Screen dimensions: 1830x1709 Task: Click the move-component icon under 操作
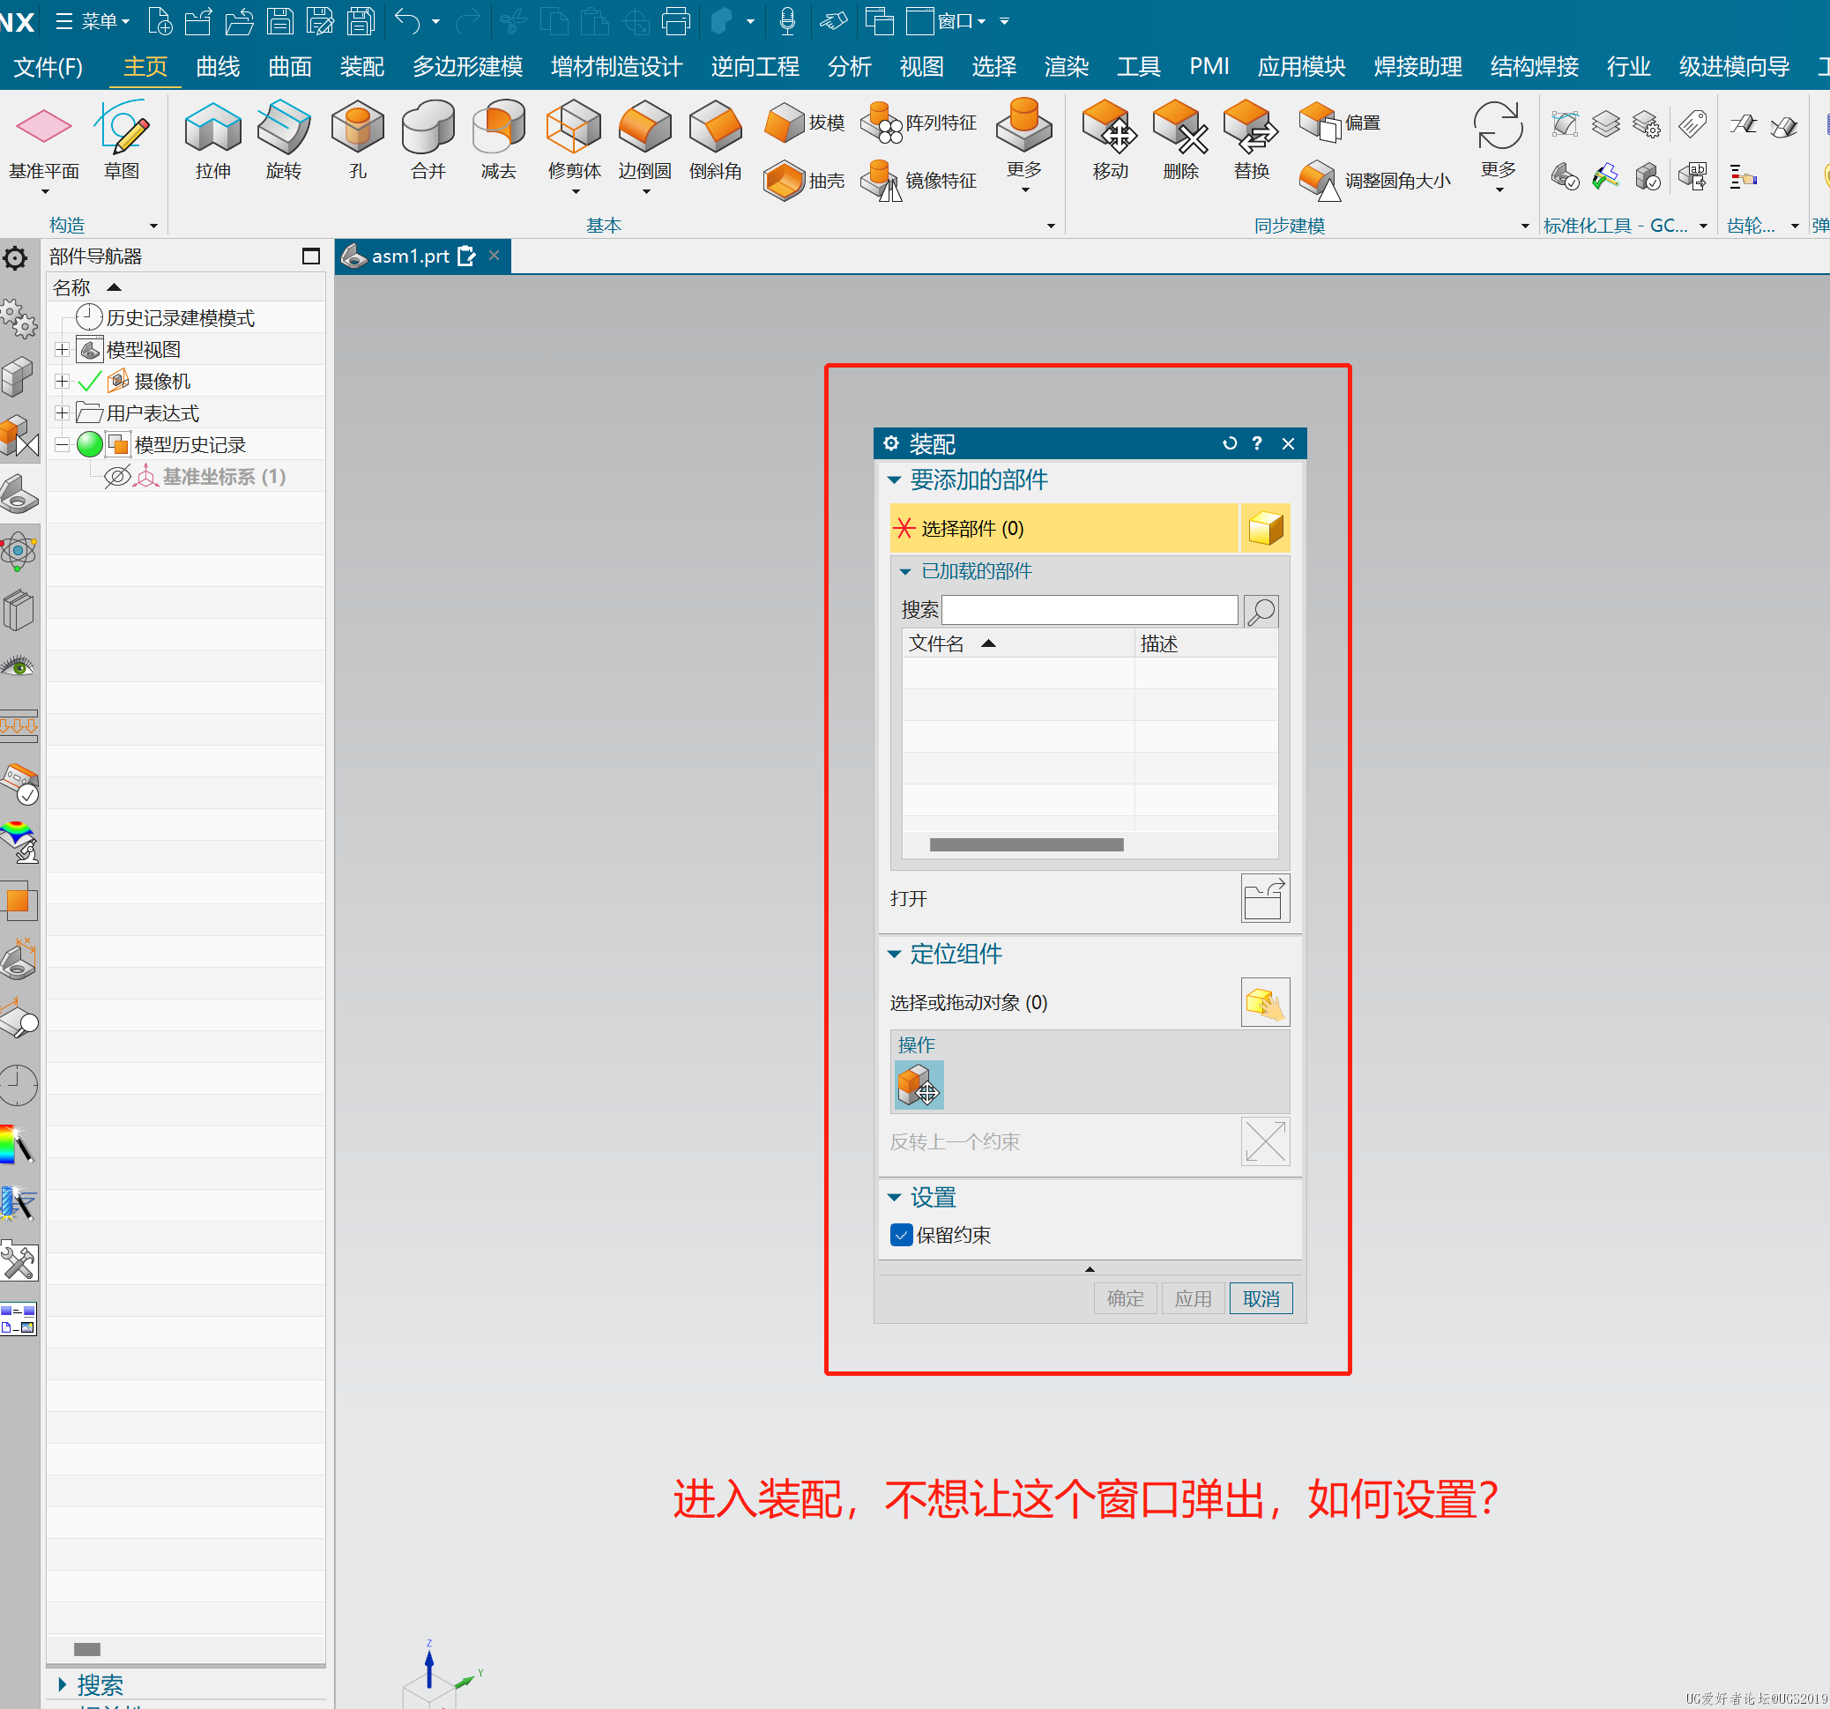pos(919,1084)
